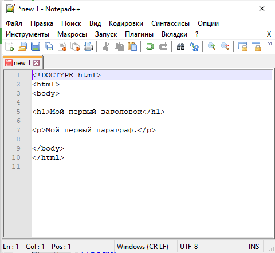The image size is (275, 253).
Task: Save the document with the floppy disk icon
Action: [36, 46]
